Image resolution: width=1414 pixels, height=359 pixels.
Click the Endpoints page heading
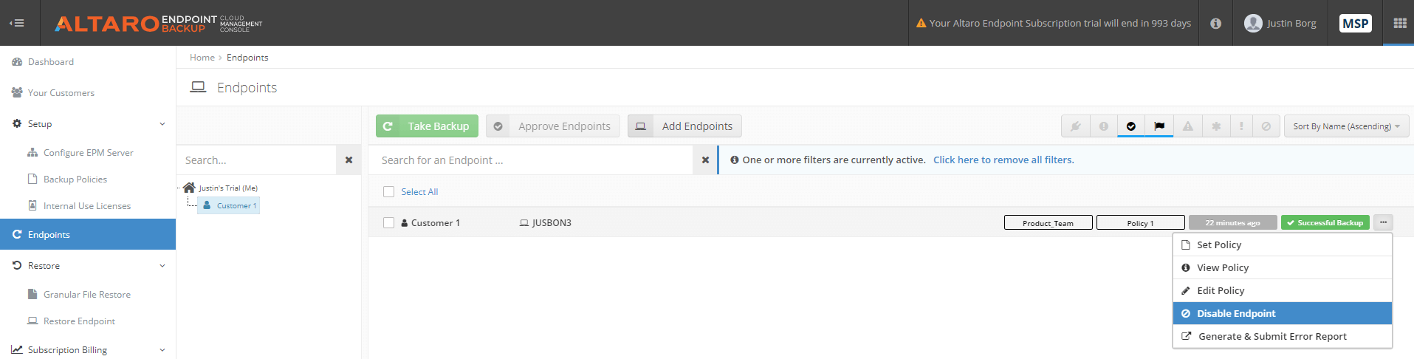[x=247, y=88]
